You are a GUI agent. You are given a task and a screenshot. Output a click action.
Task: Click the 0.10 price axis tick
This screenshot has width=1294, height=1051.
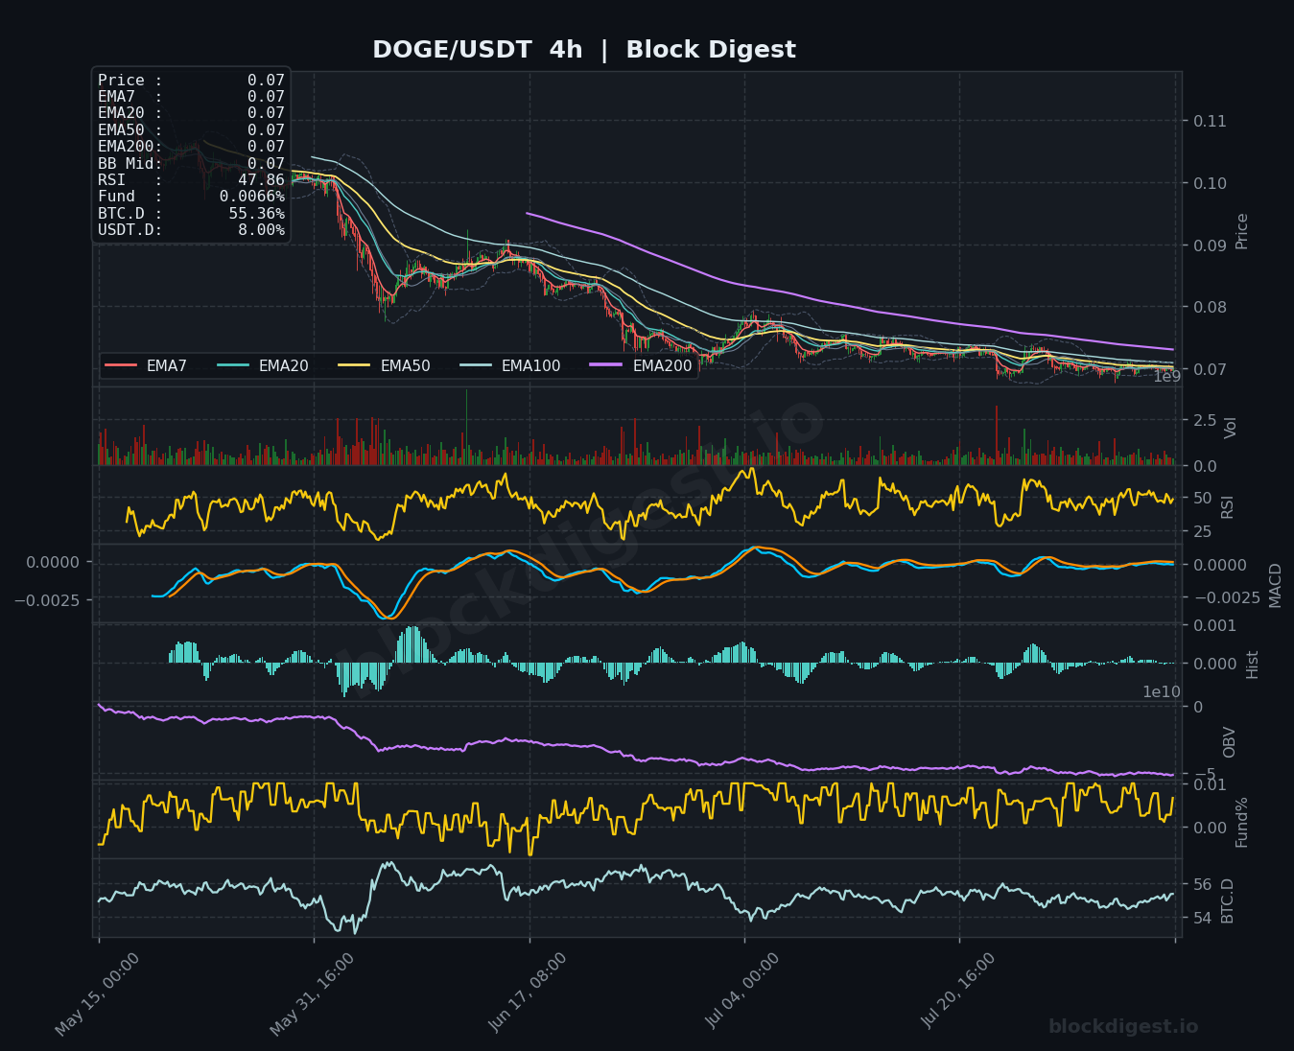click(x=1210, y=183)
